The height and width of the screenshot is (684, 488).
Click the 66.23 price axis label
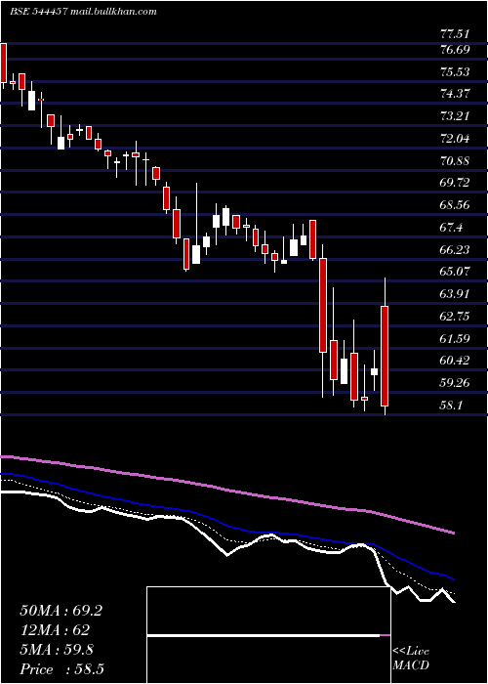click(x=455, y=250)
